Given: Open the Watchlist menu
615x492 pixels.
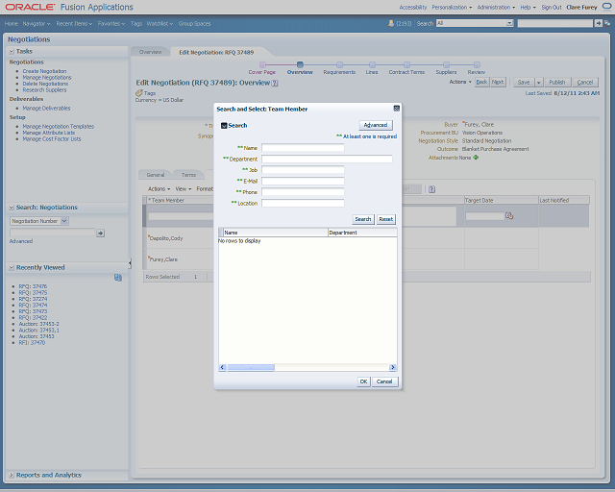Looking at the screenshot, I should 160,23.
